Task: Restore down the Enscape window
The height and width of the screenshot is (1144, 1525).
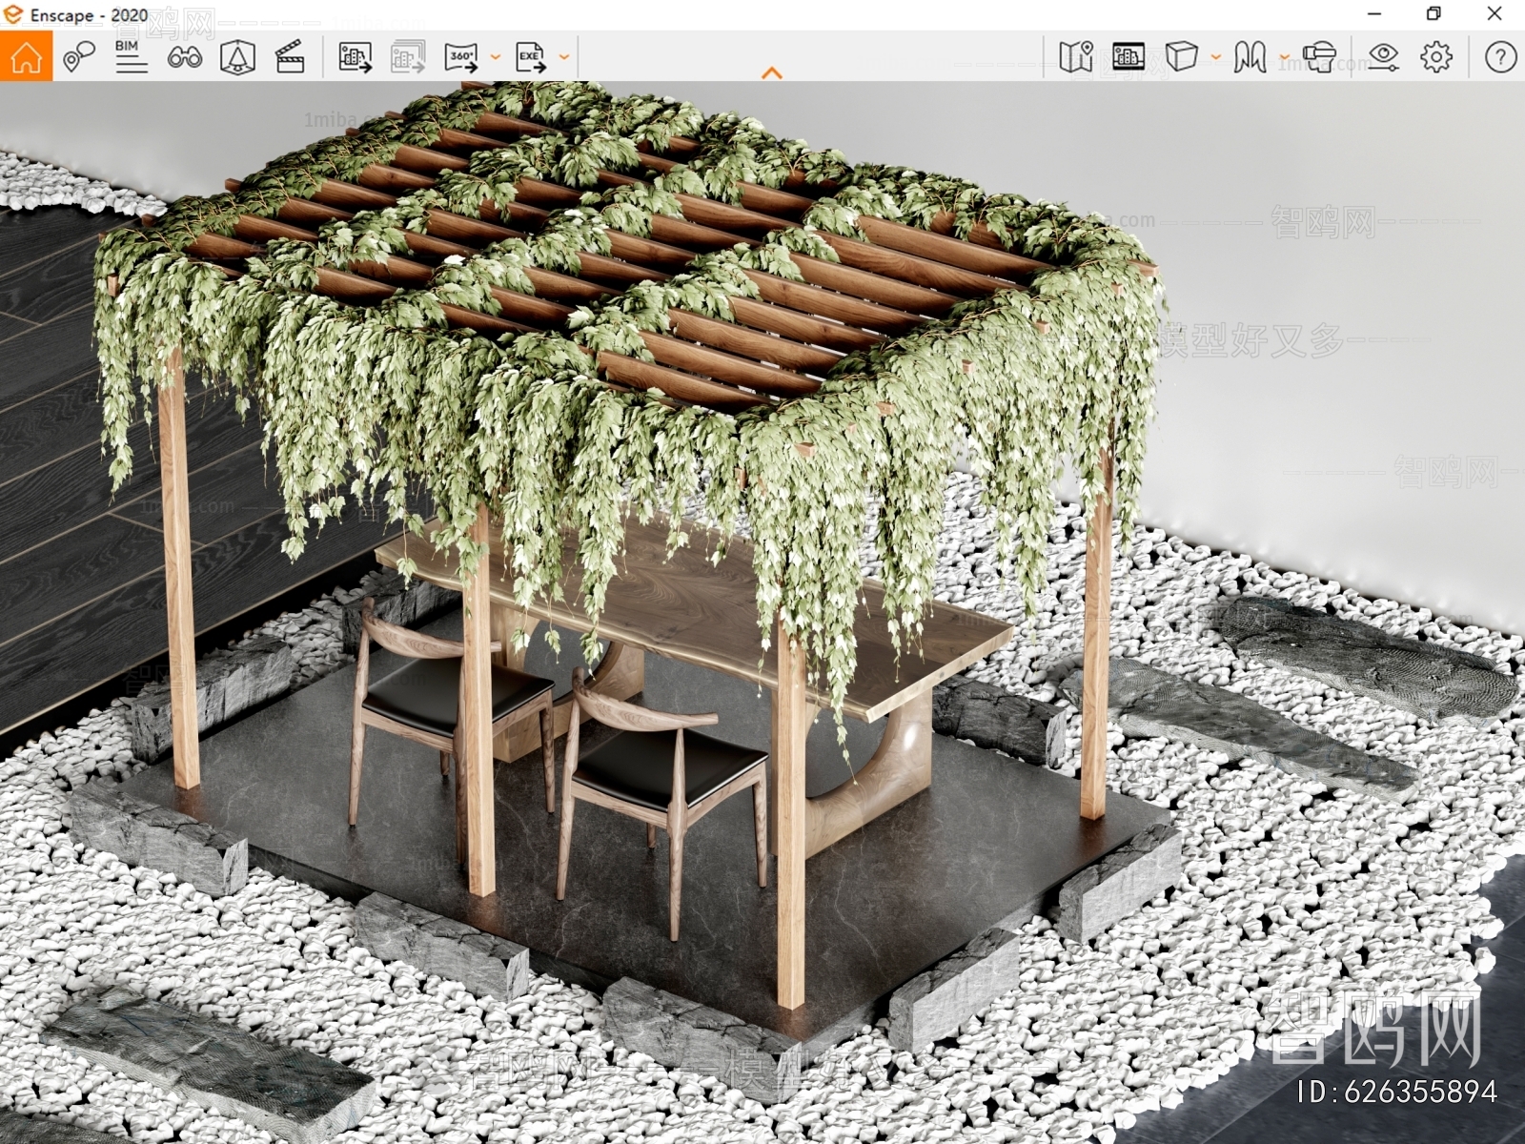Action: pyautogui.click(x=1433, y=14)
